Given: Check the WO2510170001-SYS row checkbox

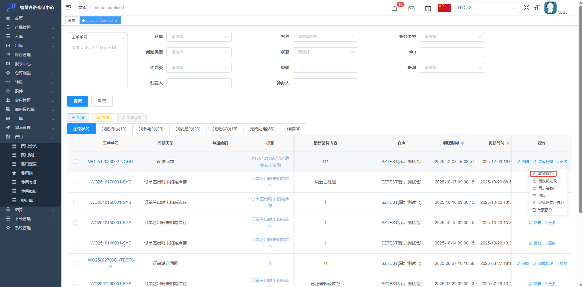Looking at the screenshot, I should tap(75, 182).
